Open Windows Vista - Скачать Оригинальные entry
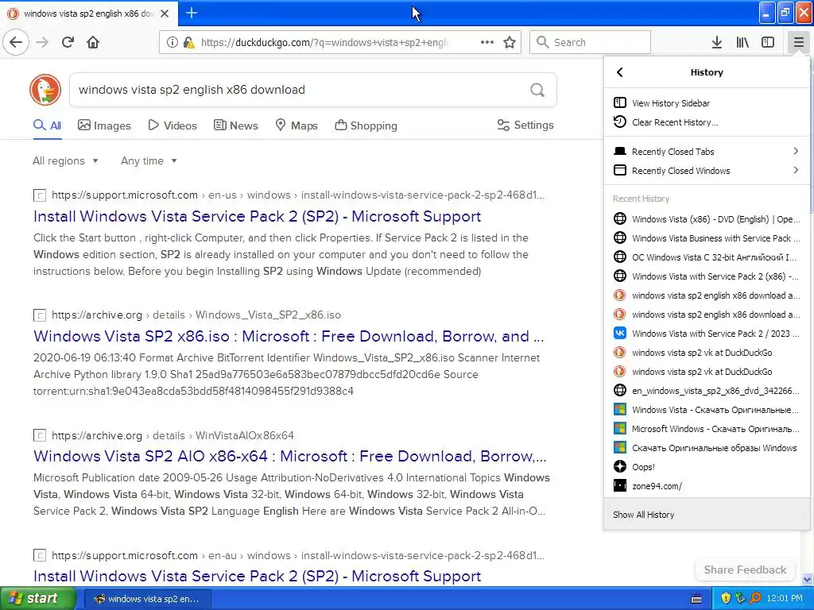 pos(707,410)
